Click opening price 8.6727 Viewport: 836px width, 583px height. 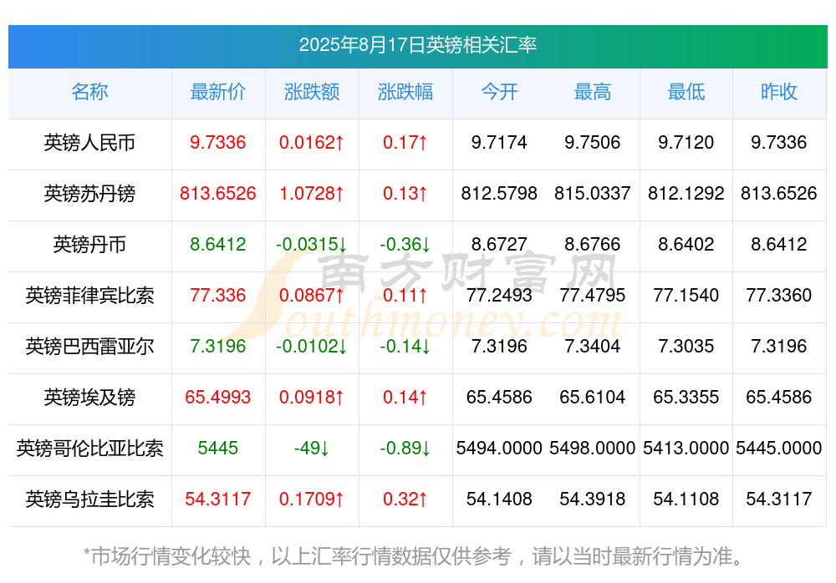pyautogui.click(x=499, y=244)
